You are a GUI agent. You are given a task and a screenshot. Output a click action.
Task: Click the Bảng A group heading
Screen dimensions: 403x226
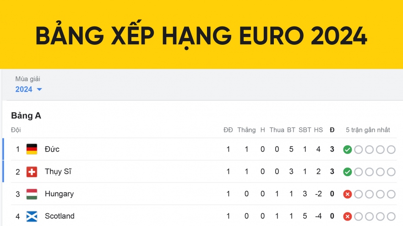click(x=26, y=116)
